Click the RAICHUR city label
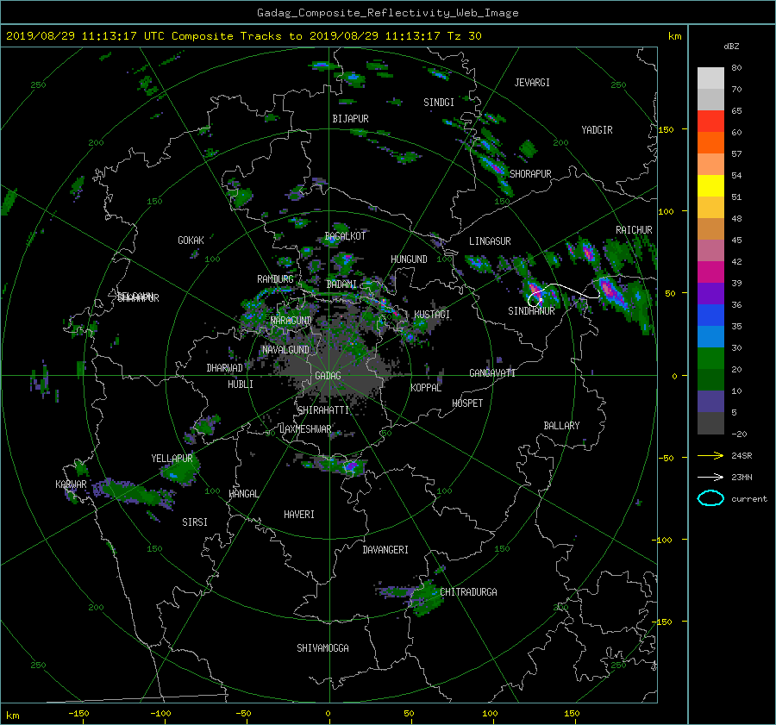 pos(634,230)
